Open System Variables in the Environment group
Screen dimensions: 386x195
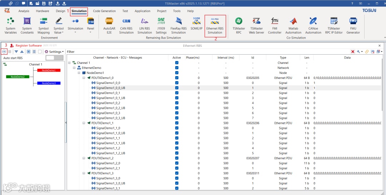pyautogui.click(x=10, y=26)
